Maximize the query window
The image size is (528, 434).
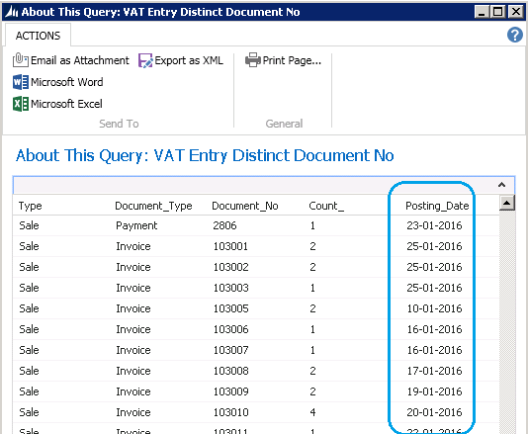498,12
